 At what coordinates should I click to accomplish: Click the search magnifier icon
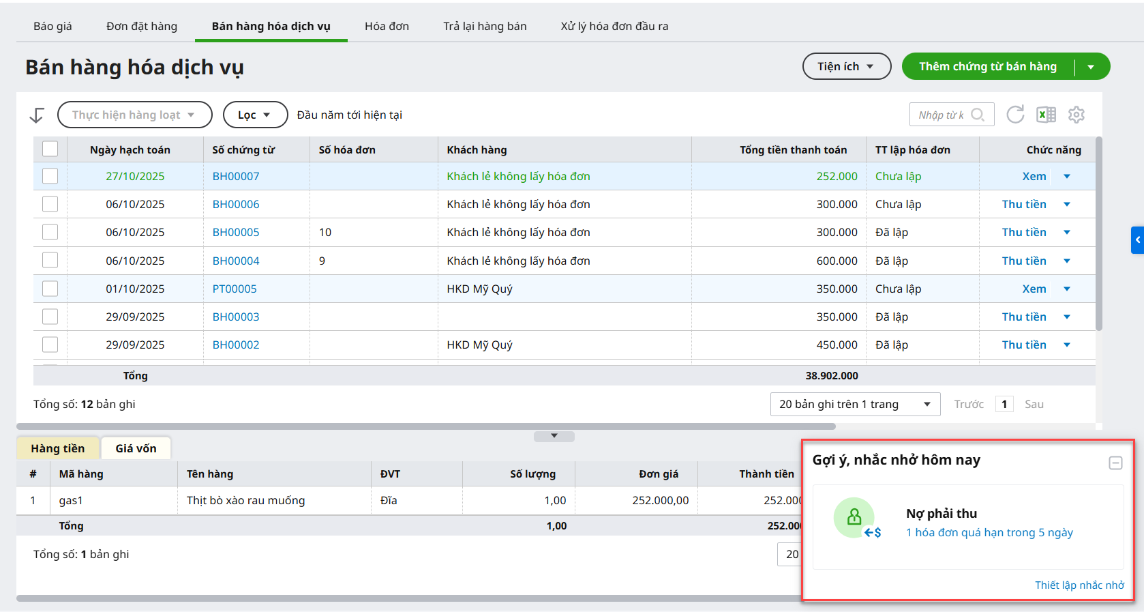click(x=978, y=115)
